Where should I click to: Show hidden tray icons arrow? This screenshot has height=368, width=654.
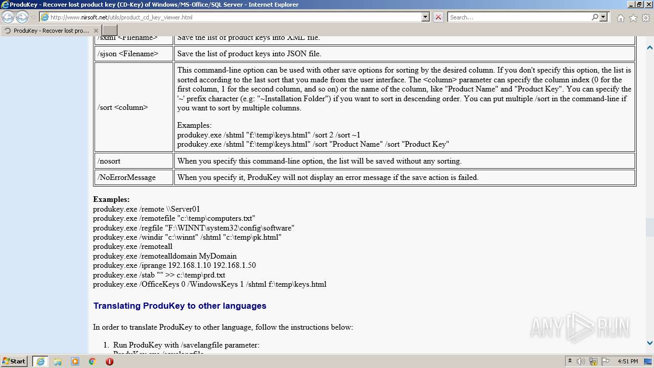click(570, 361)
